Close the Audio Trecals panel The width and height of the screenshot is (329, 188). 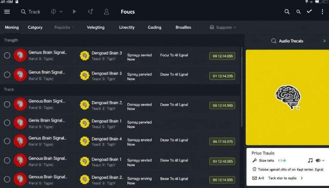(325, 41)
